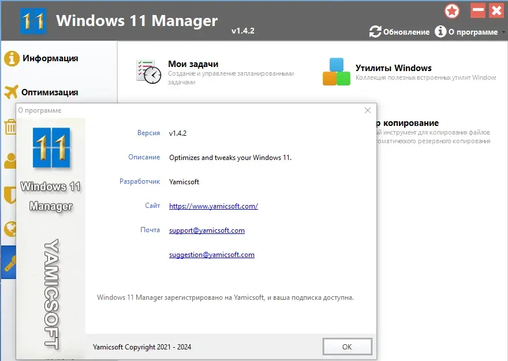This screenshot has height=361, width=508.
Task: Click the trash bin sidebar icon
Action: 10,126
